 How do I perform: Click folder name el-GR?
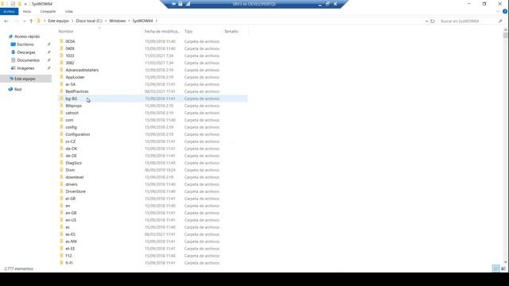71,199
